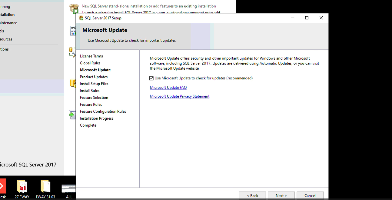Minimize the SQL Server 2017 Setup window
392x200 pixels.
[293, 18]
